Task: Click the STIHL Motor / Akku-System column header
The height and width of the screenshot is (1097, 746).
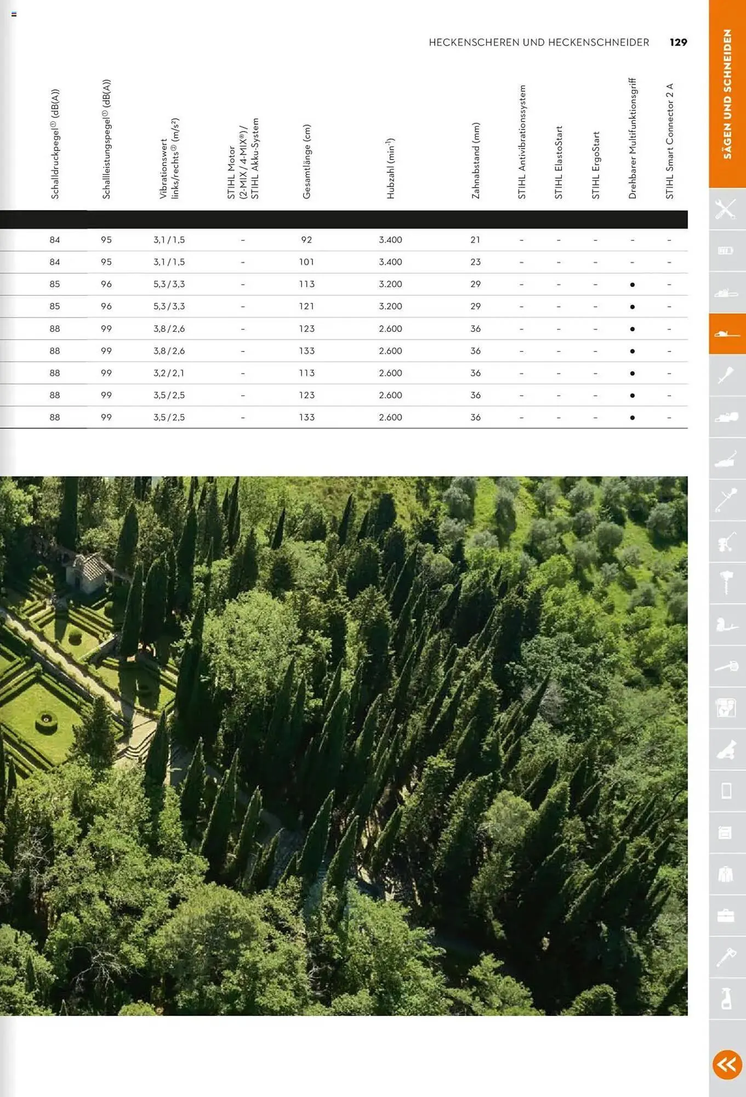Action: [x=243, y=158]
